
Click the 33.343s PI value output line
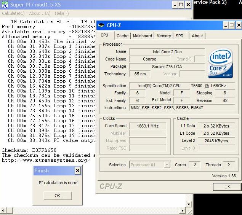51,140
